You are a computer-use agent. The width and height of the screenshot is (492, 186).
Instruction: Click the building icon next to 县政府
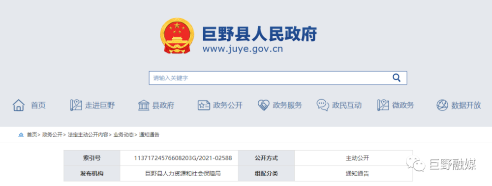[144, 105]
